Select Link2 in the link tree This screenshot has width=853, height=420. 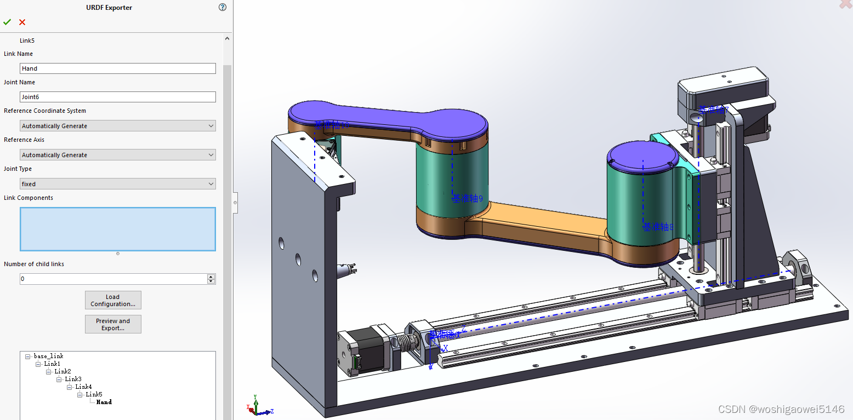tap(62, 371)
